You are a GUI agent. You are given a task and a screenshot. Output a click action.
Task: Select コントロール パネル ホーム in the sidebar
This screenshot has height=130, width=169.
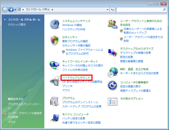pyautogui.click(x=24, y=19)
